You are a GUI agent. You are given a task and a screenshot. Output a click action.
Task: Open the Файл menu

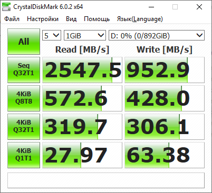tap(12, 19)
